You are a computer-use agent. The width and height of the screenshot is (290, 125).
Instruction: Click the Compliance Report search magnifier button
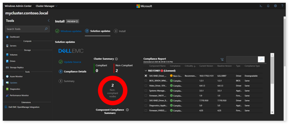point(261,59)
